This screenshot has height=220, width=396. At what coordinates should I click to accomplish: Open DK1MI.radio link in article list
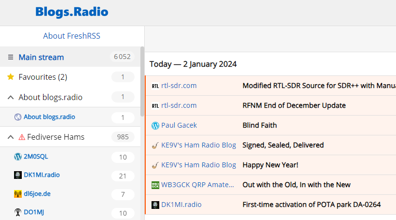(x=182, y=205)
